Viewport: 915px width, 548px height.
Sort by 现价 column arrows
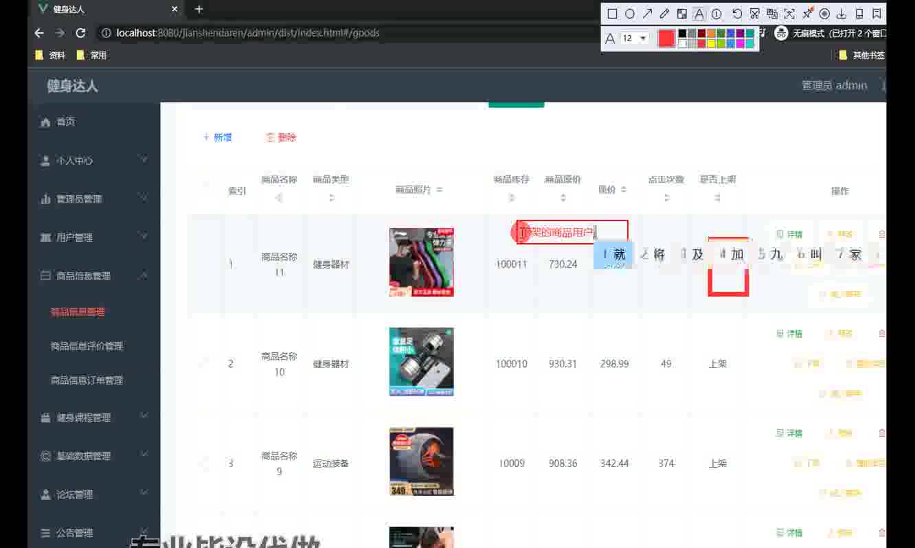pos(624,190)
